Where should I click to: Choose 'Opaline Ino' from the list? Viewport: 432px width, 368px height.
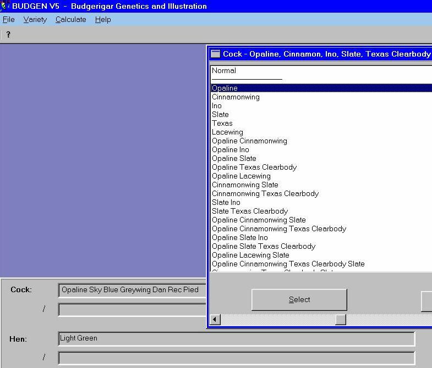pyautogui.click(x=321, y=149)
